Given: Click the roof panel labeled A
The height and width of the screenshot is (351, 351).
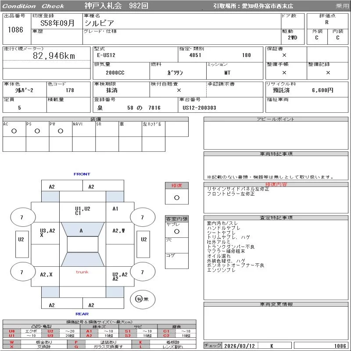Looking at the screenshot, I should click(81, 231).
